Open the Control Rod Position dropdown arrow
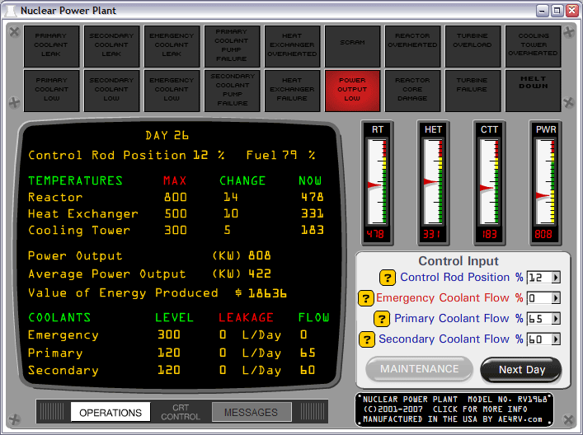This screenshot has width=583, height=435. point(556,278)
